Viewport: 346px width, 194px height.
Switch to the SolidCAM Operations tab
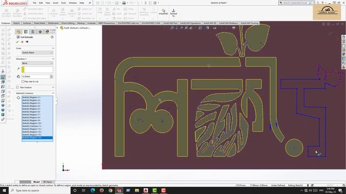[x=190, y=23]
